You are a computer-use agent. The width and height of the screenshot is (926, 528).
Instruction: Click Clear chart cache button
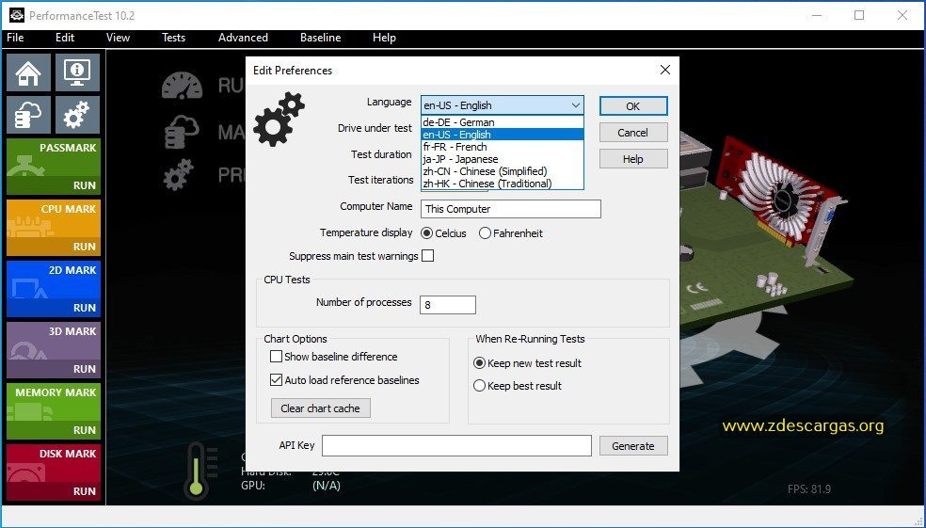coord(321,408)
